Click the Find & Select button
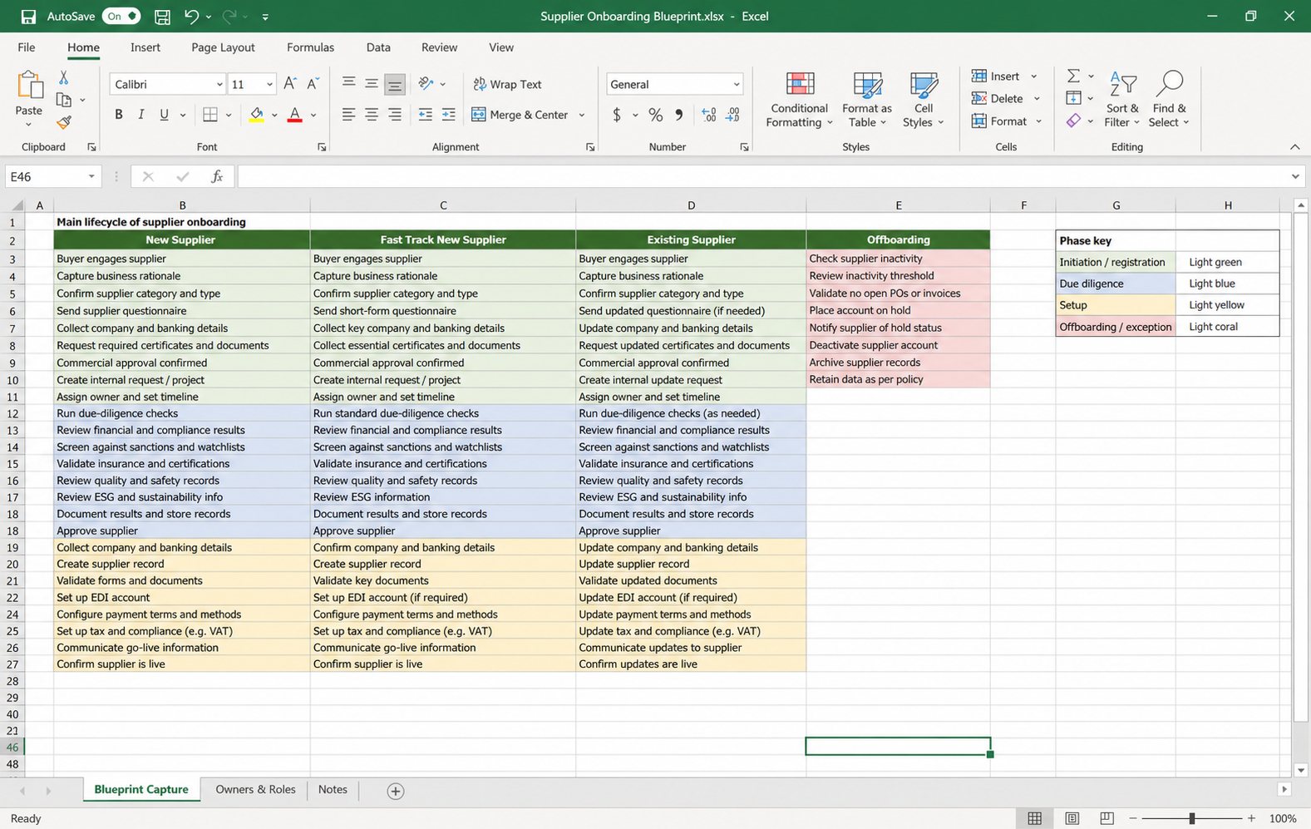The image size is (1311, 829). pos(1169,100)
